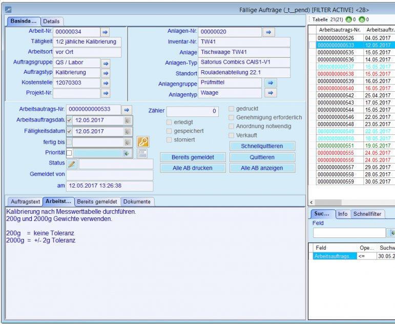The height and width of the screenshot is (325, 395).
Task: Open the 'fertig bis' date dropdown
Action: pos(127,142)
